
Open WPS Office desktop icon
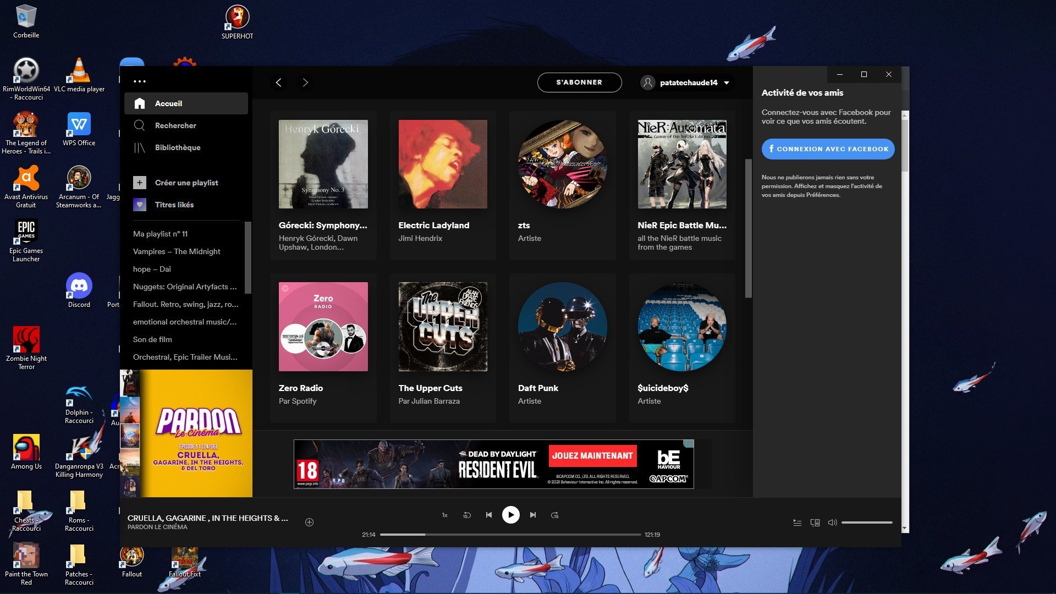79,129
